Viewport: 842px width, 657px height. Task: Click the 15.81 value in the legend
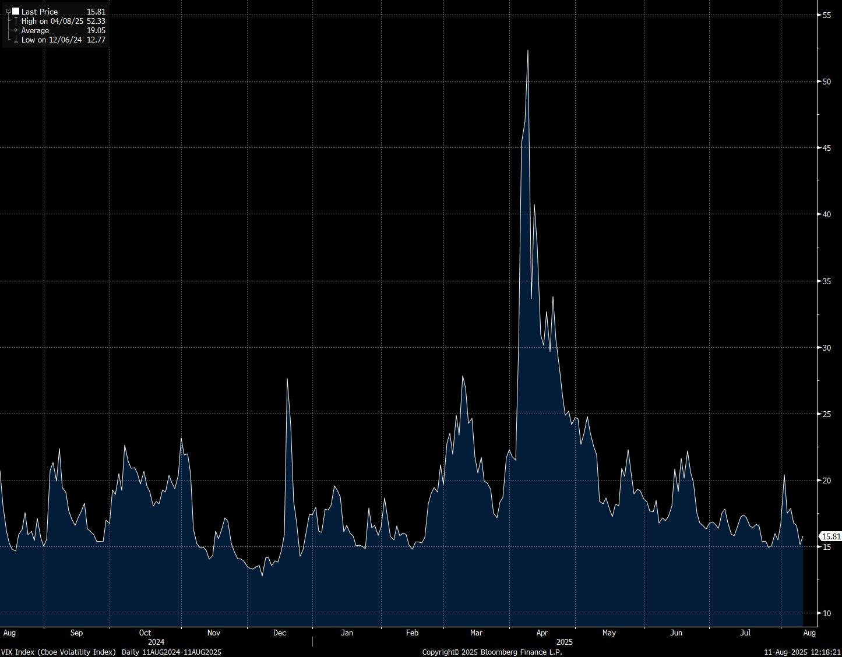click(x=96, y=12)
